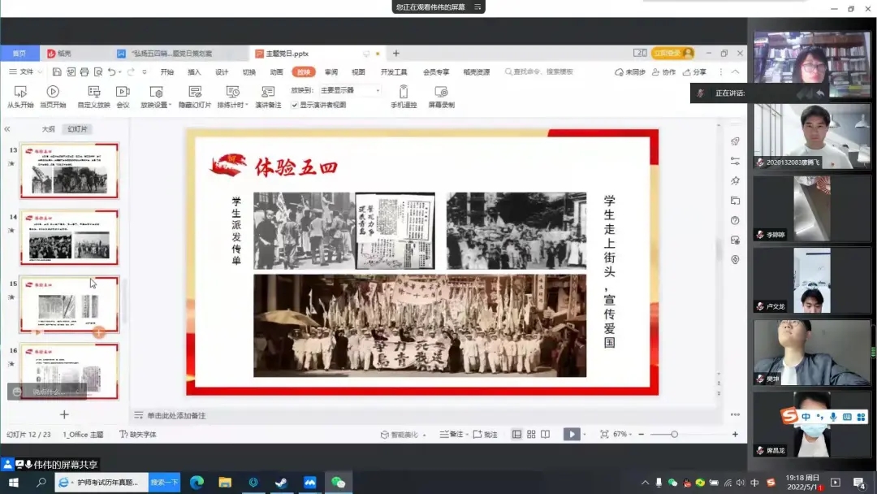Screen dimensions: 877x494
Task: Select slide 15 thumbnail in the panel
Action: pyautogui.click(x=70, y=303)
